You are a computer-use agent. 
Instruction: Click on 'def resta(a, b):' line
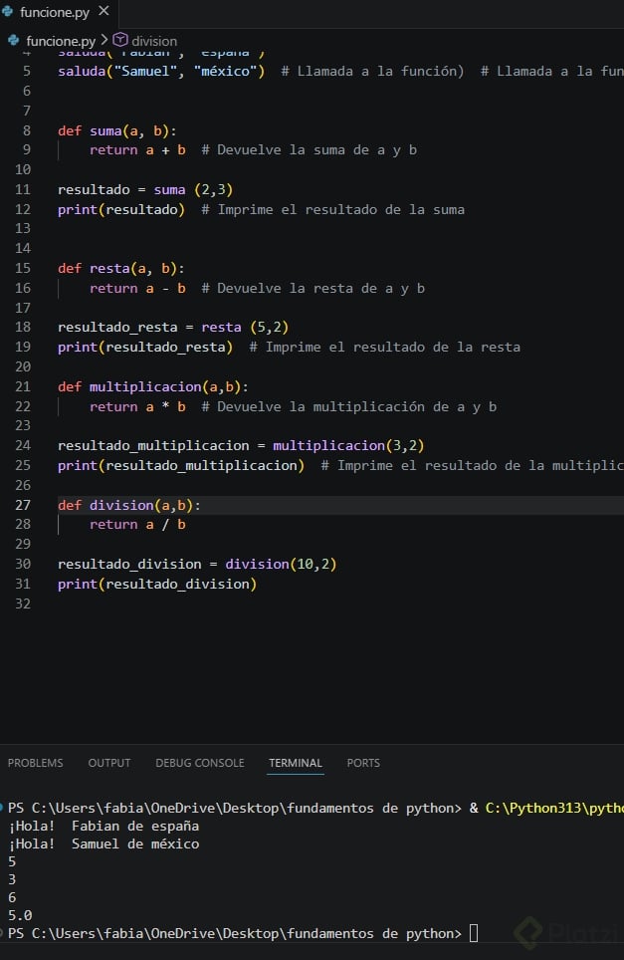tap(121, 268)
